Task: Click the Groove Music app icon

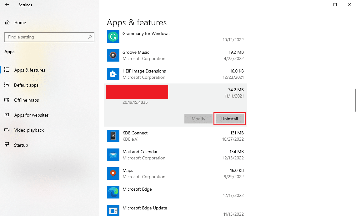Action: (113, 55)
